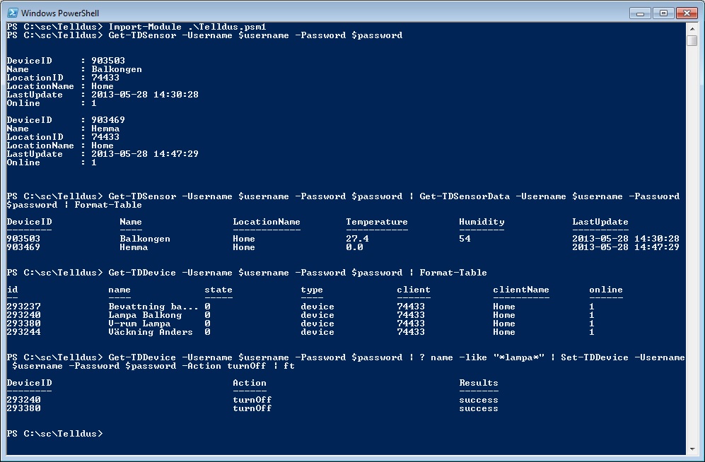Click the 'Results' column header

tap(479, 383)
